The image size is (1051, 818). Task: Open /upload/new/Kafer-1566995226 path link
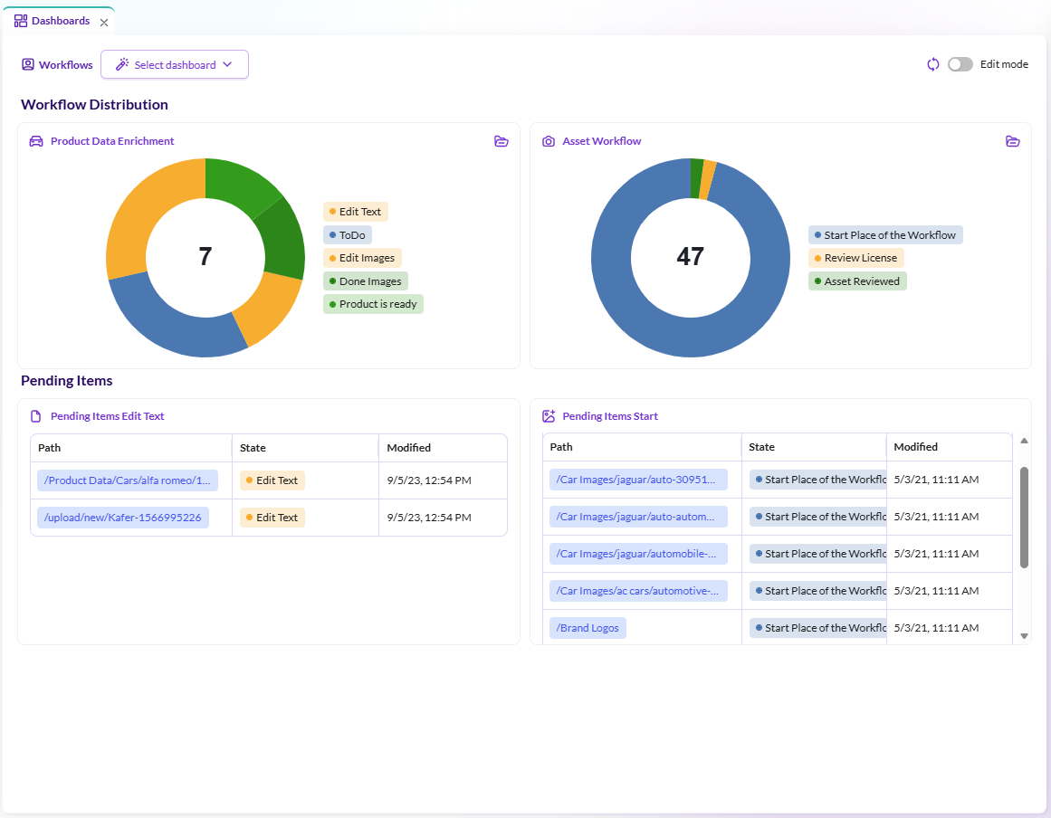[122, 518]
